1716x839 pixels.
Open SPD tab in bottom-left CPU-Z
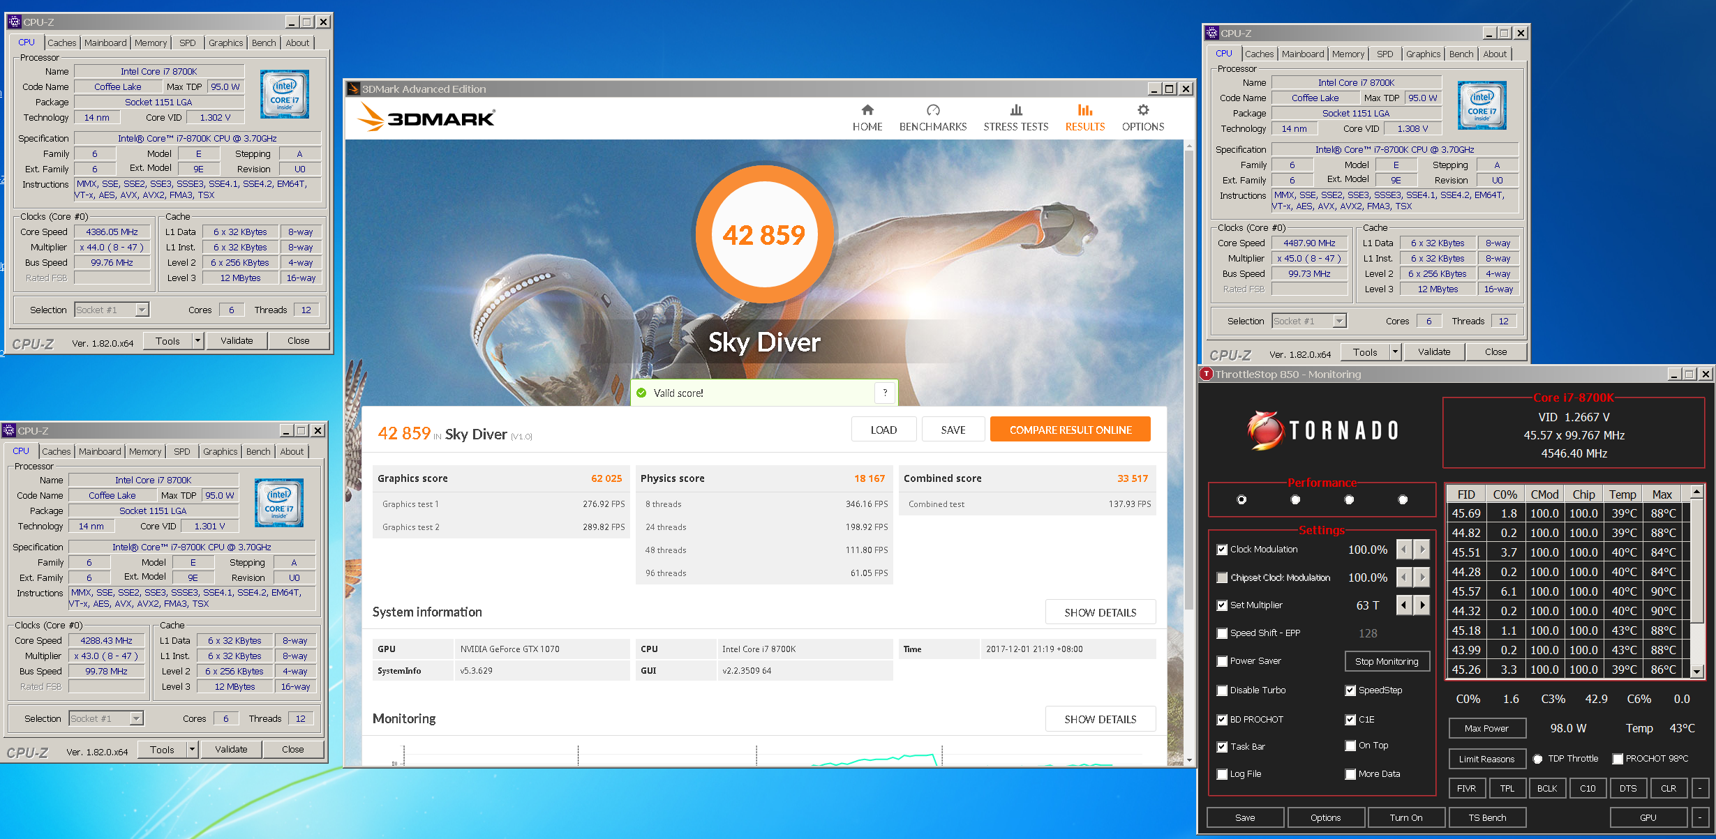(x=182, y=452)
